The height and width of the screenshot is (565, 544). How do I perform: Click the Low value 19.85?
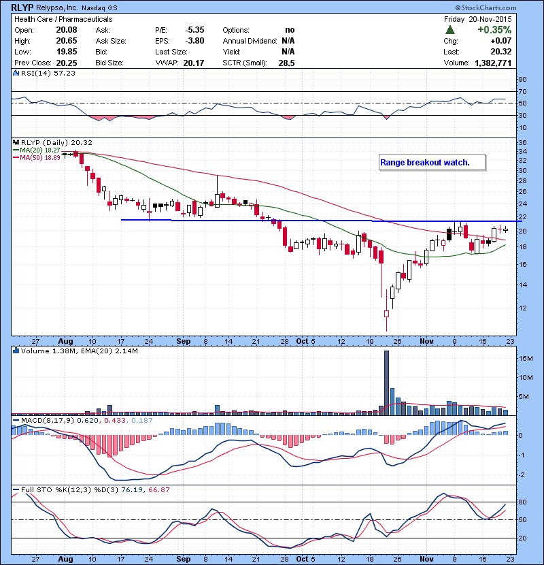pyautogui.click(x=67, y=52)
